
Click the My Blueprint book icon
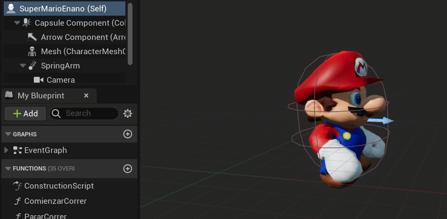tap(10, 95)
